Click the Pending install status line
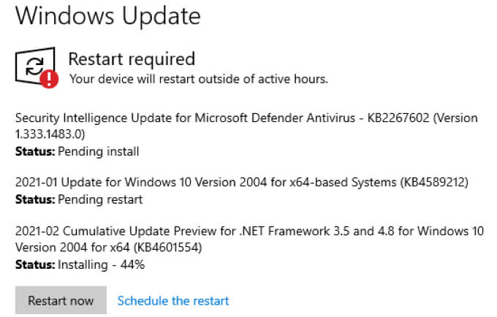This screenshot has width=497, height=317. pyautogui.click(x=77, y=152)
